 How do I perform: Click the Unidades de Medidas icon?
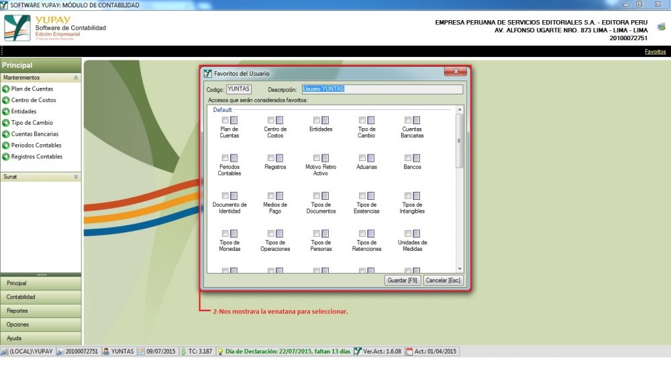(x=417, y=233)
